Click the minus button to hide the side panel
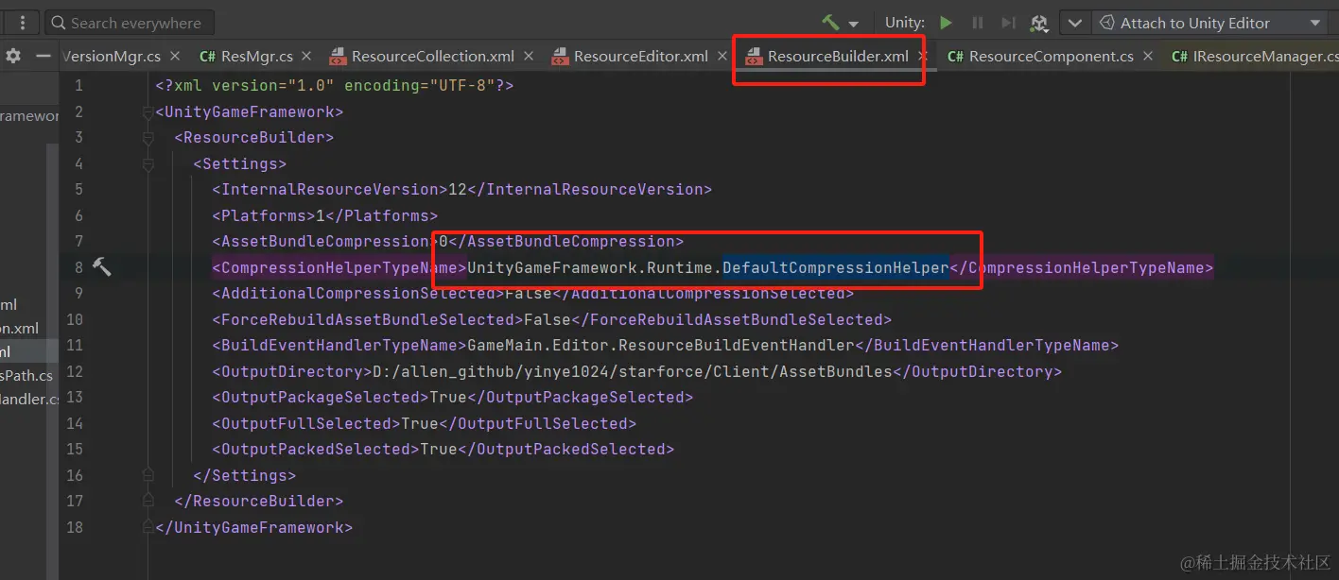This screenshot has height=580, width=1339. click(43, 56)
